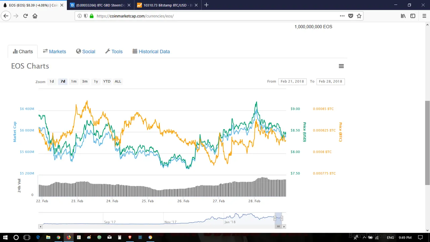Click the navigator scrollbar thumb
Image resolution: width=430 pixels, height=242 pixels.
[278, 227]
